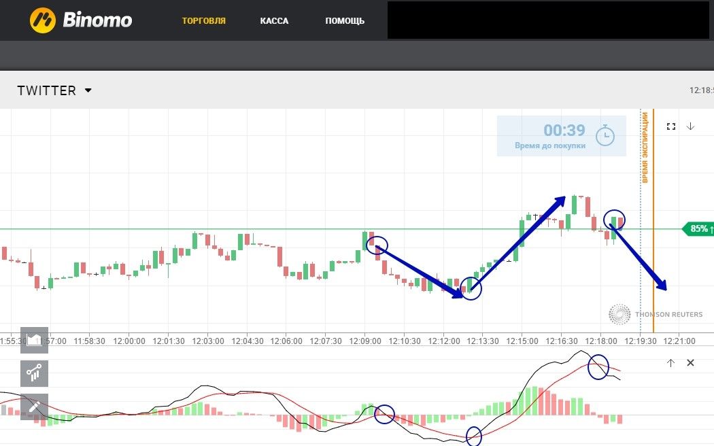Click the 12:19:30 time axis label
The image size is (714, 446).
[x=641, y=341]
